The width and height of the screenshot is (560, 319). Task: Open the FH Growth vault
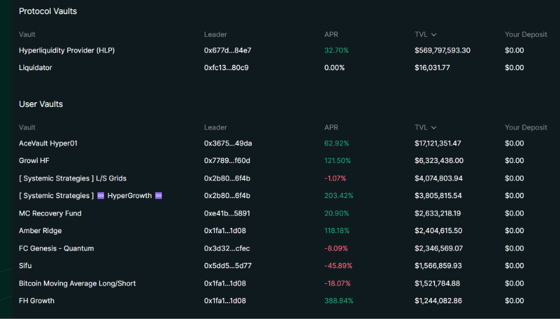[36, 301]
